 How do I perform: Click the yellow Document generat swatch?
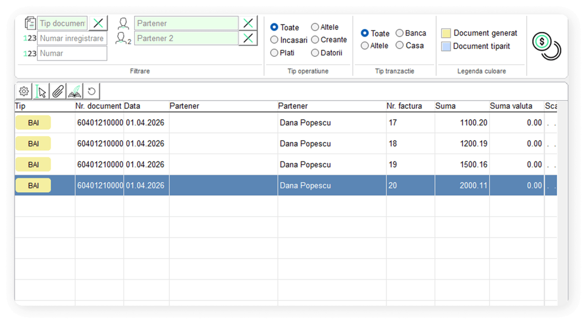(x=446, y=33)
